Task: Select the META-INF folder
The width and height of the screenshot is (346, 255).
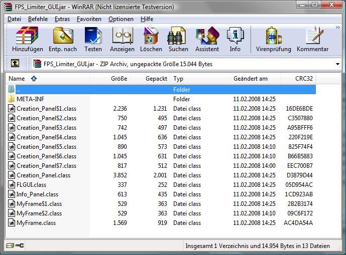Action: tap(161, 99)
